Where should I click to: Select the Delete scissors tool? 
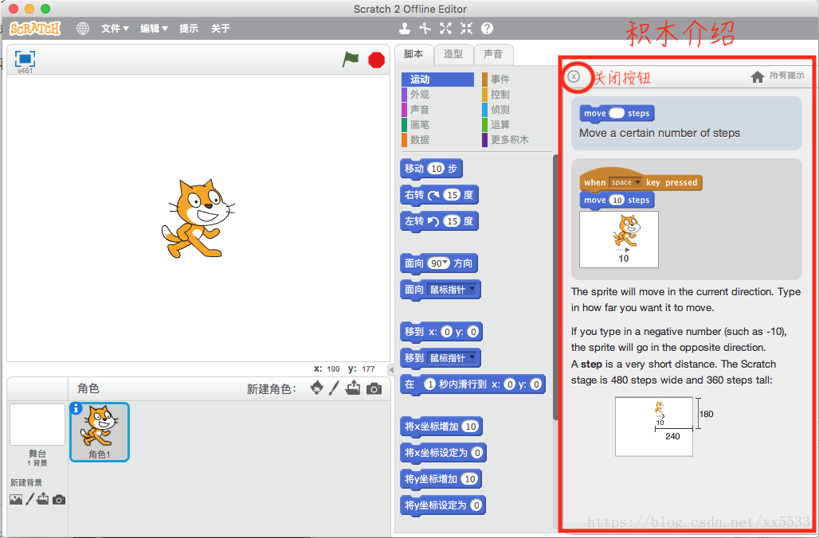[425, 28]
